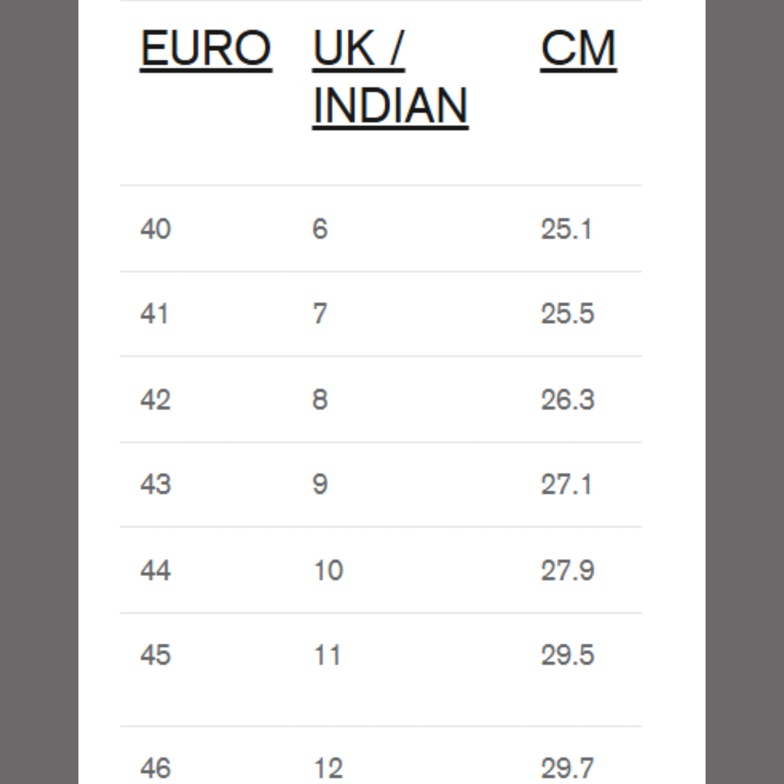The image size is (784, 784).
Task: Click UK / Indian size 11
Action: tap(327, 654)
